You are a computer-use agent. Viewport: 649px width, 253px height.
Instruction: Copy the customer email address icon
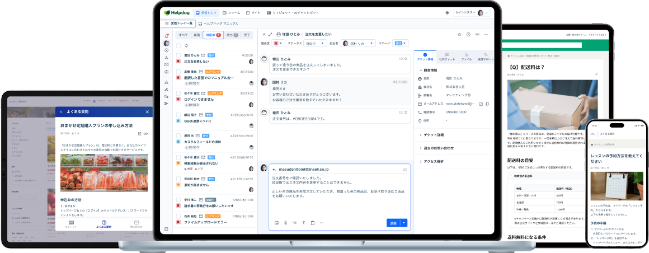pos(487,104)
